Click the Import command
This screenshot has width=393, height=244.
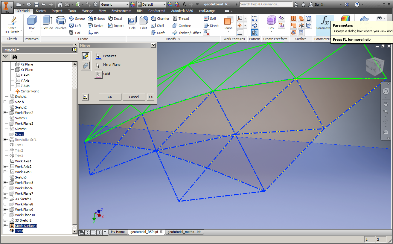116,26
